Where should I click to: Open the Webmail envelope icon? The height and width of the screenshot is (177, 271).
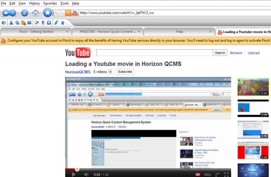click(x=29, y=22)
